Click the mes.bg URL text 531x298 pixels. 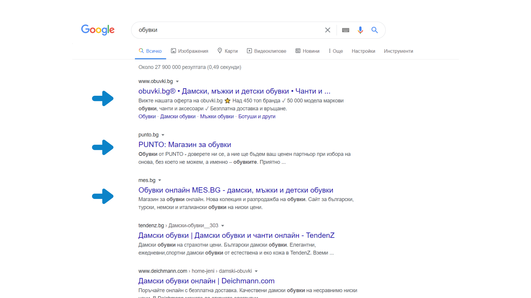147,180
